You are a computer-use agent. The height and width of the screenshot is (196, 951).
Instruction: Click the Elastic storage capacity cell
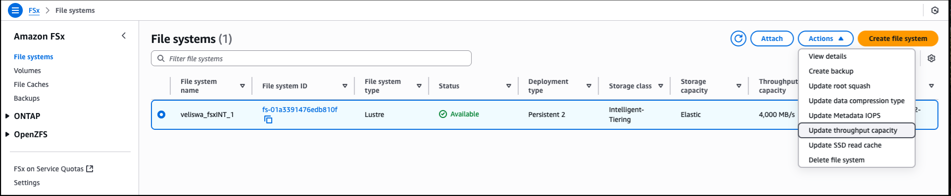coord(691,115)
